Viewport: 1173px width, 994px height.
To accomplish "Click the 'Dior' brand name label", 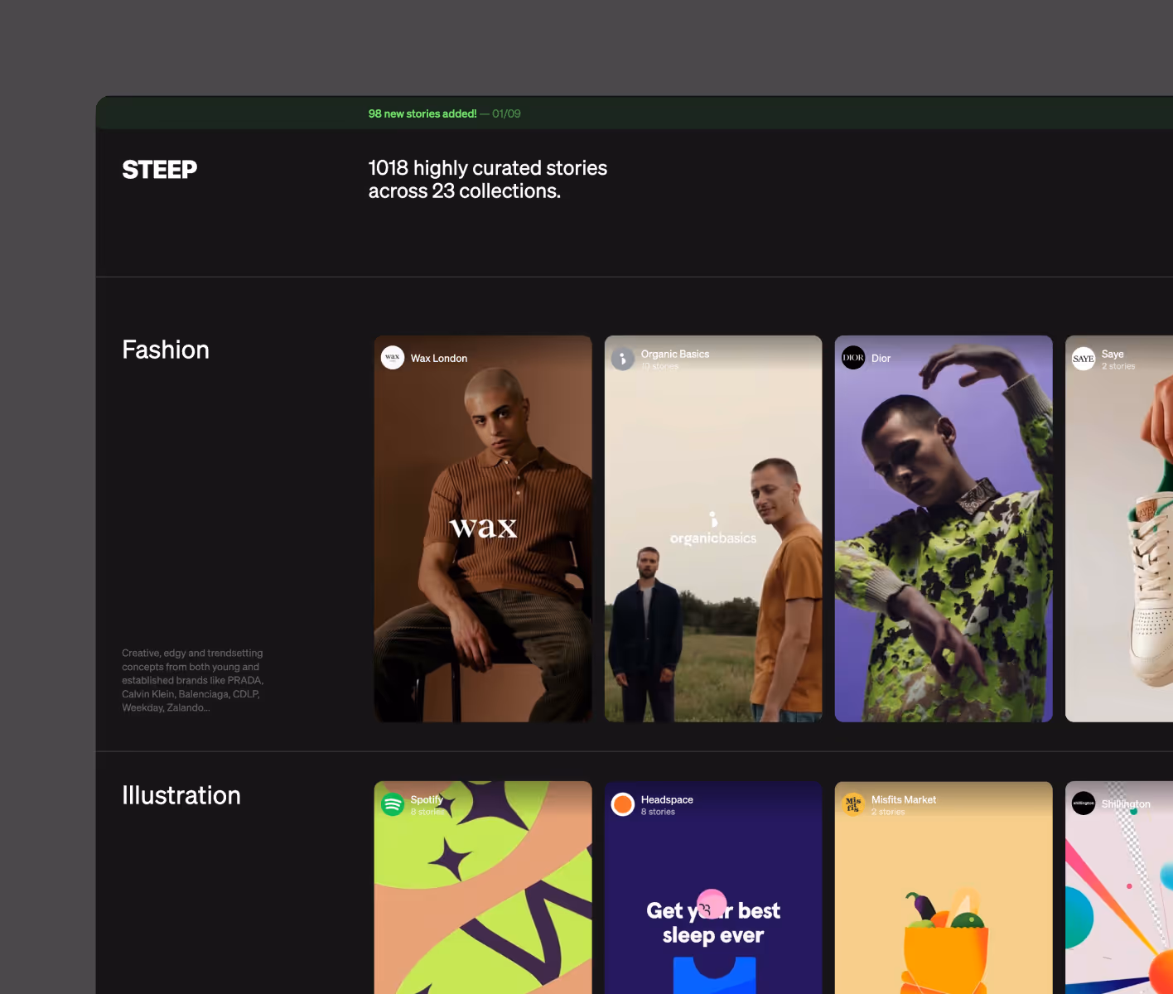I will point(881,359).
